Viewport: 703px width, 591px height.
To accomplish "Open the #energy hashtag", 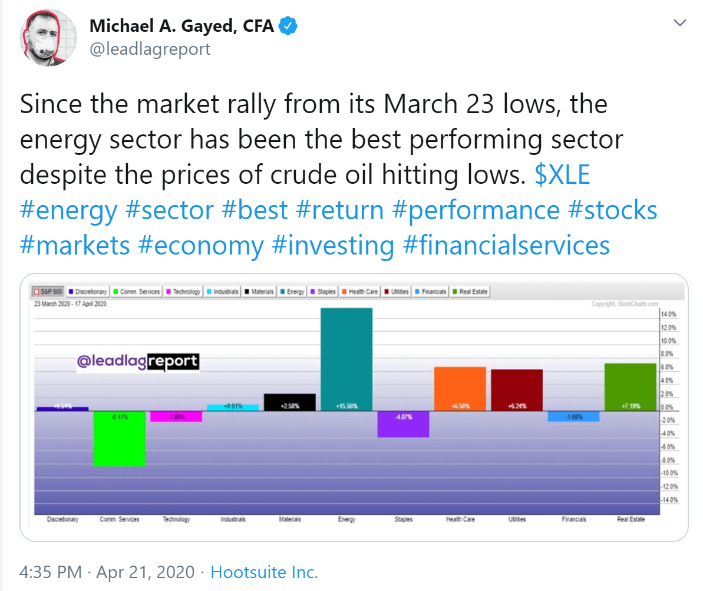I will point(68,210).
